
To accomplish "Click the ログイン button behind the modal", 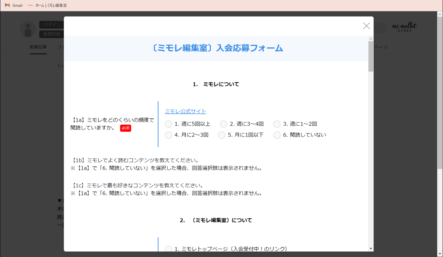I will pos(52,24).
